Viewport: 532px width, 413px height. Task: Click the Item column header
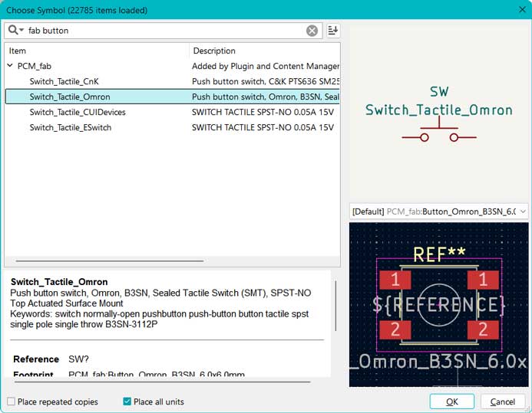click(97, 51)
